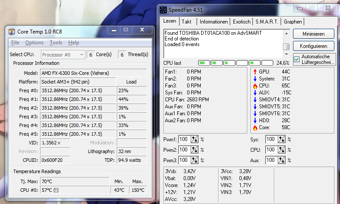Switch to the S.M.A.R.T. tab

[x=267, y=22]
